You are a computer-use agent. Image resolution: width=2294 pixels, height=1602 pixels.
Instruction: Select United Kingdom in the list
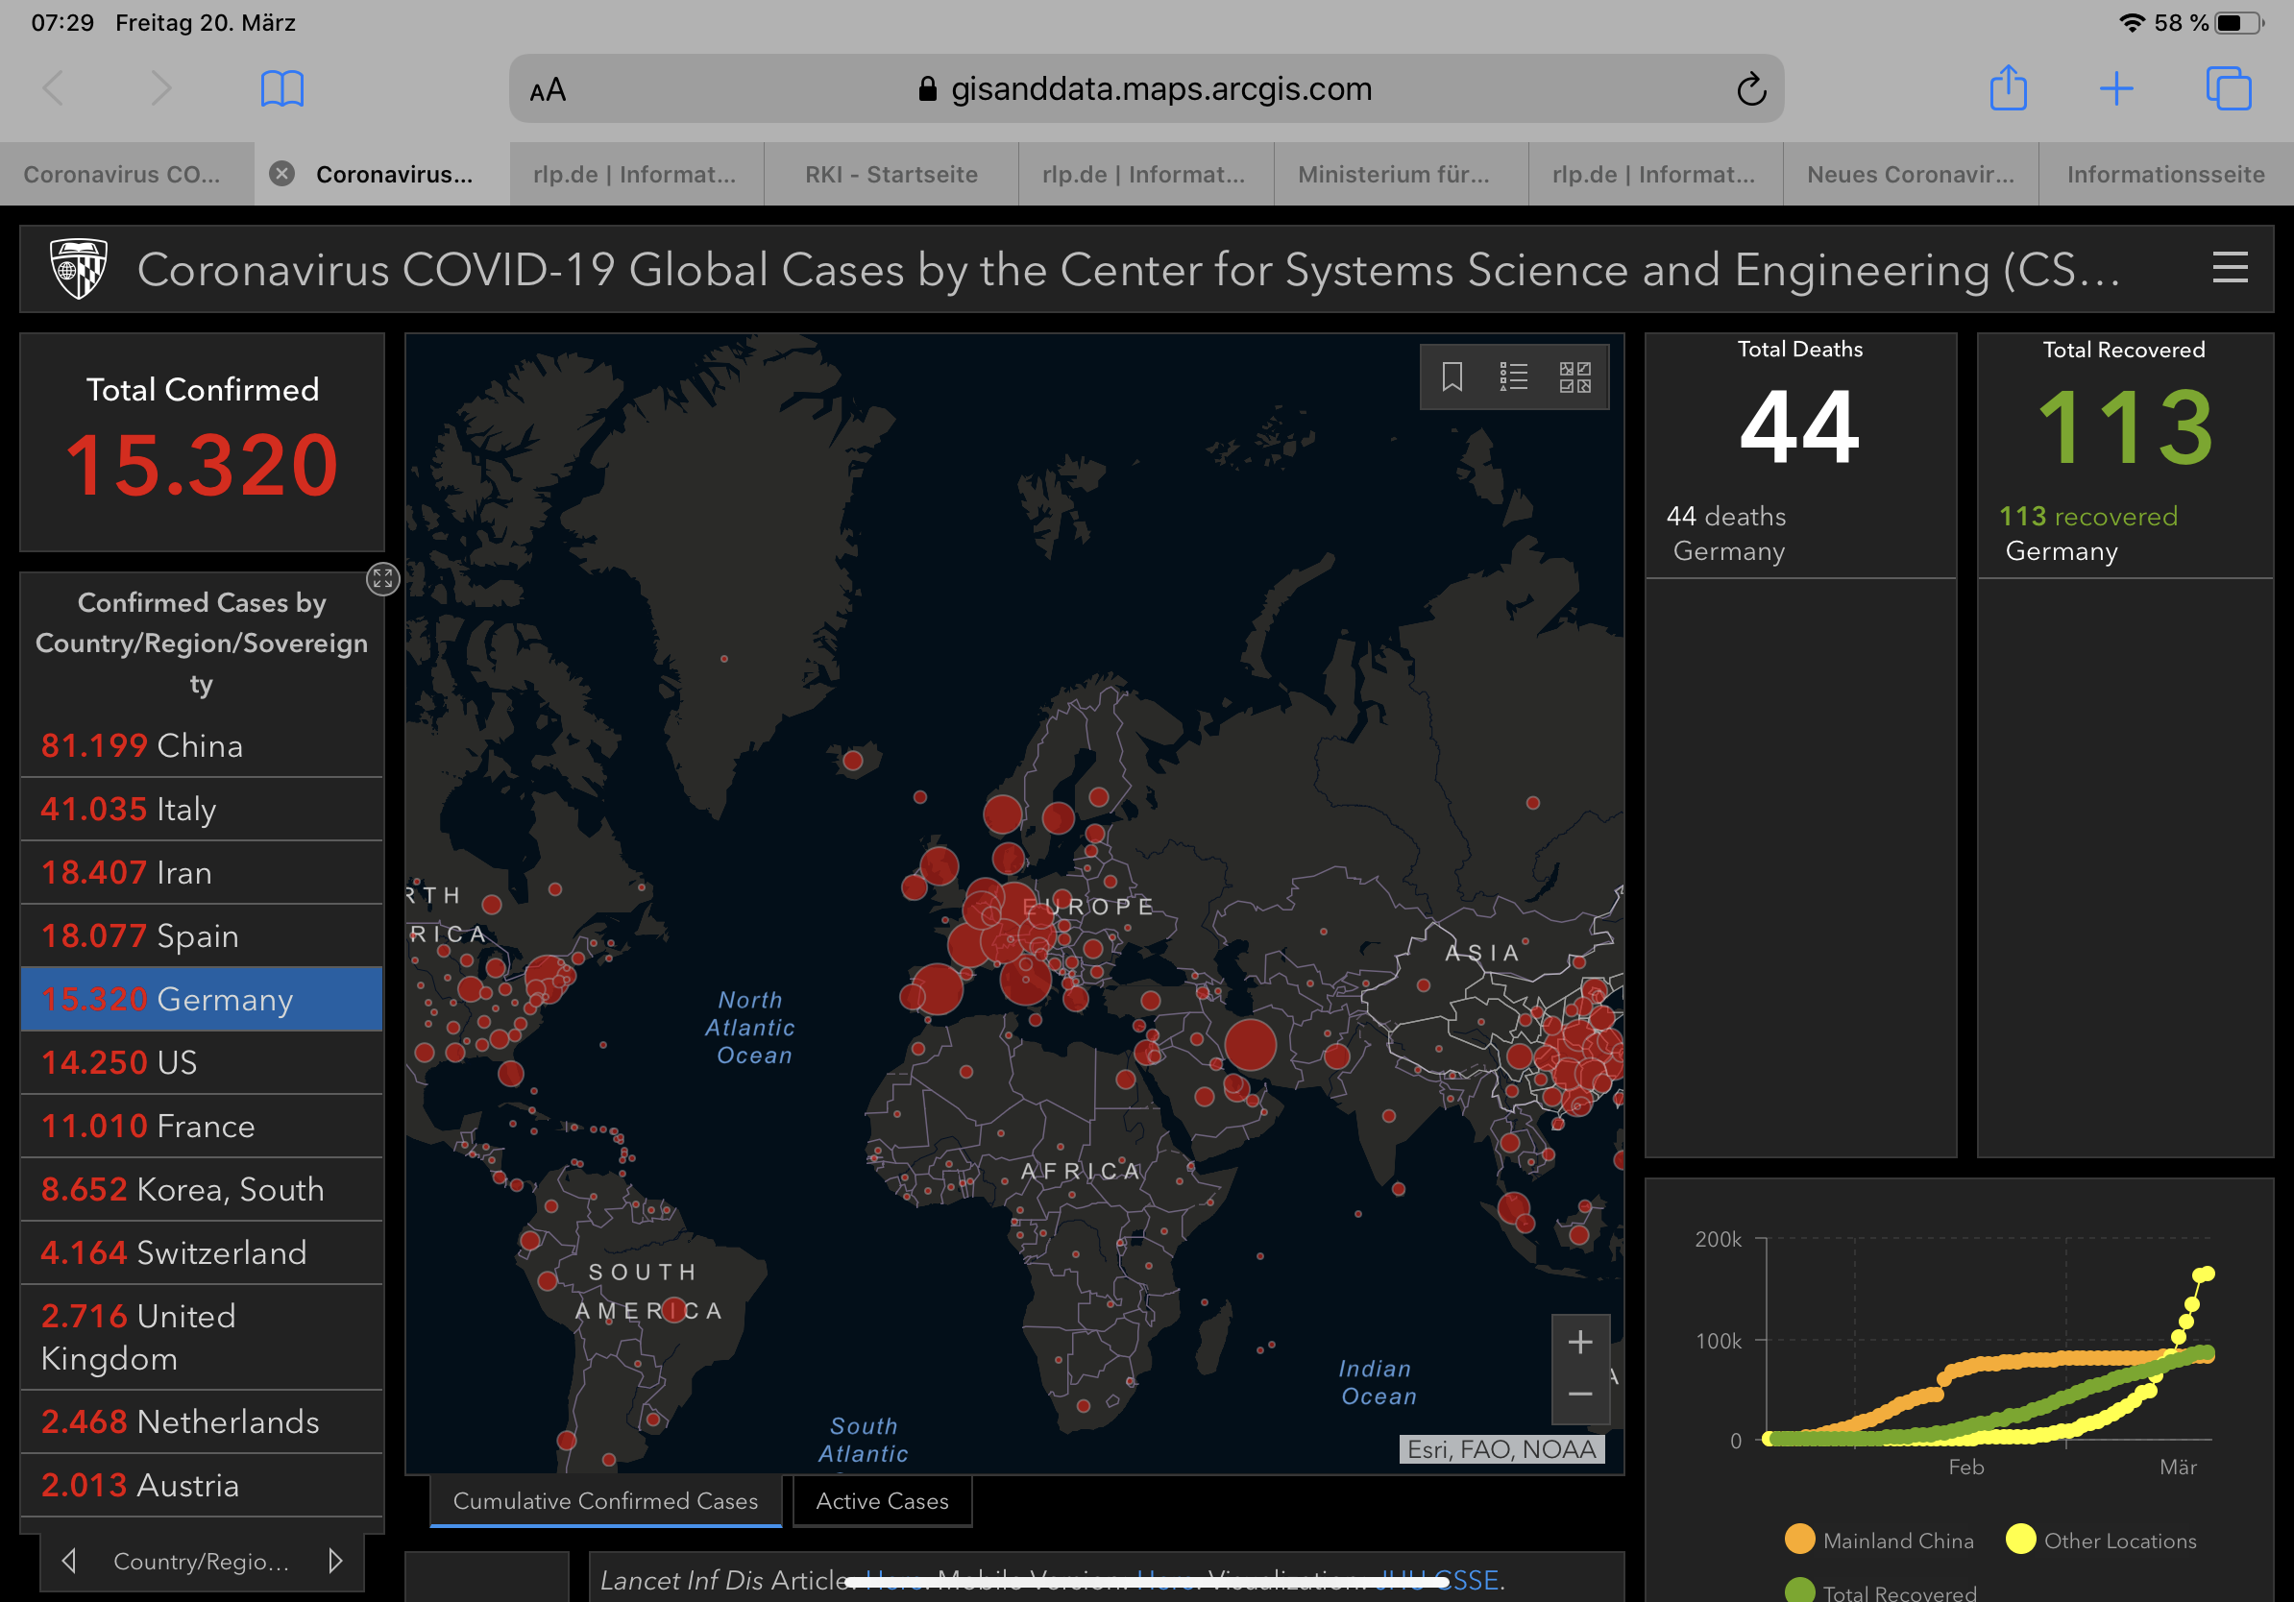coord(202,1336)
